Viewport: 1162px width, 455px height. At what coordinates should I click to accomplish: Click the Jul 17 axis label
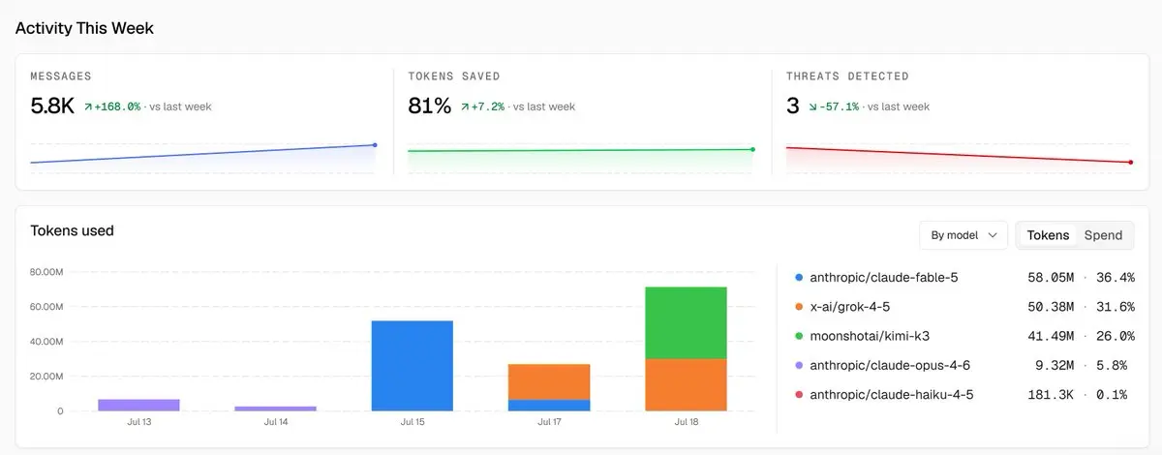[549, 423]
